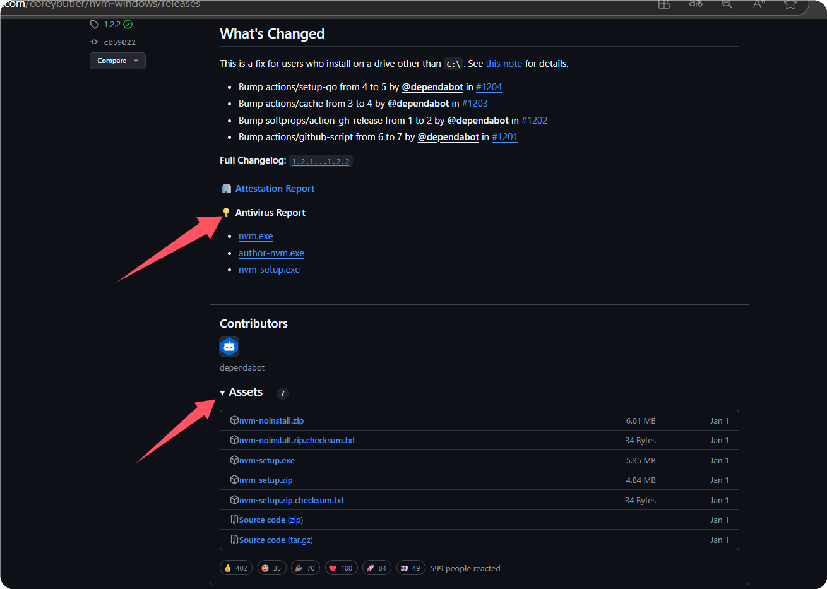Open the 1.2.1...1.2.2 changelog link
The height and width of the screenshot is (589, 827).
click(x=321, y=162)
